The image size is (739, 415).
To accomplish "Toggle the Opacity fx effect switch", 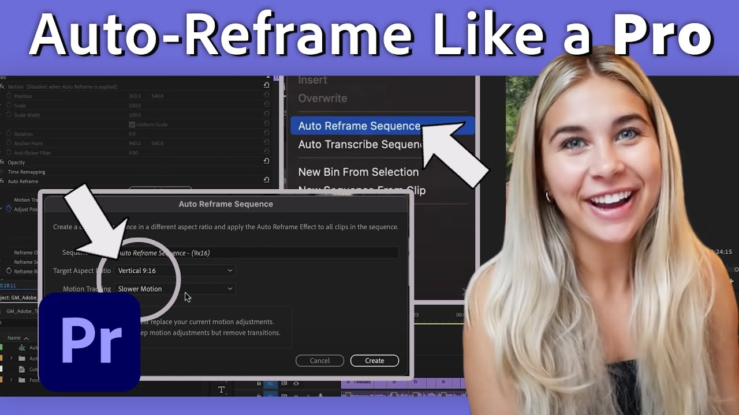I will [2, 163].
